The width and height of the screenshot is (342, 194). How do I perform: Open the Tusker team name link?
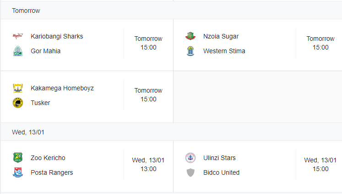click(x=40, y=103)
